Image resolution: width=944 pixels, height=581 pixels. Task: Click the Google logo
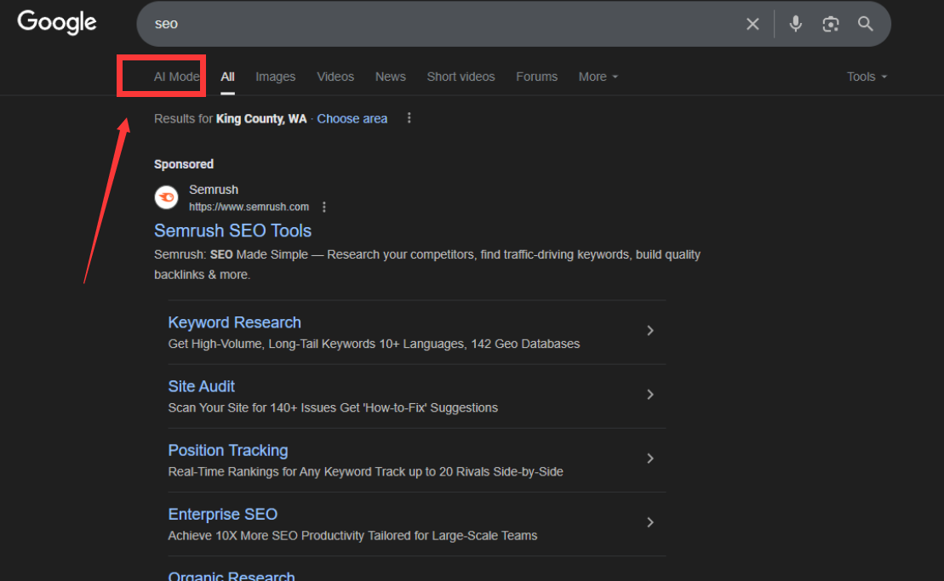(x=56, y=23)
